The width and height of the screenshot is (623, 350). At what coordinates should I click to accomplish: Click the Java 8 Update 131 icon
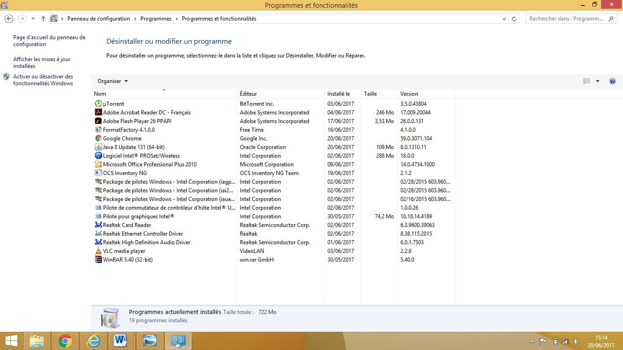coord(98,147)
